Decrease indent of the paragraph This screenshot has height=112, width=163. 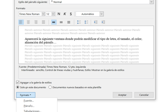coord(96,22)
